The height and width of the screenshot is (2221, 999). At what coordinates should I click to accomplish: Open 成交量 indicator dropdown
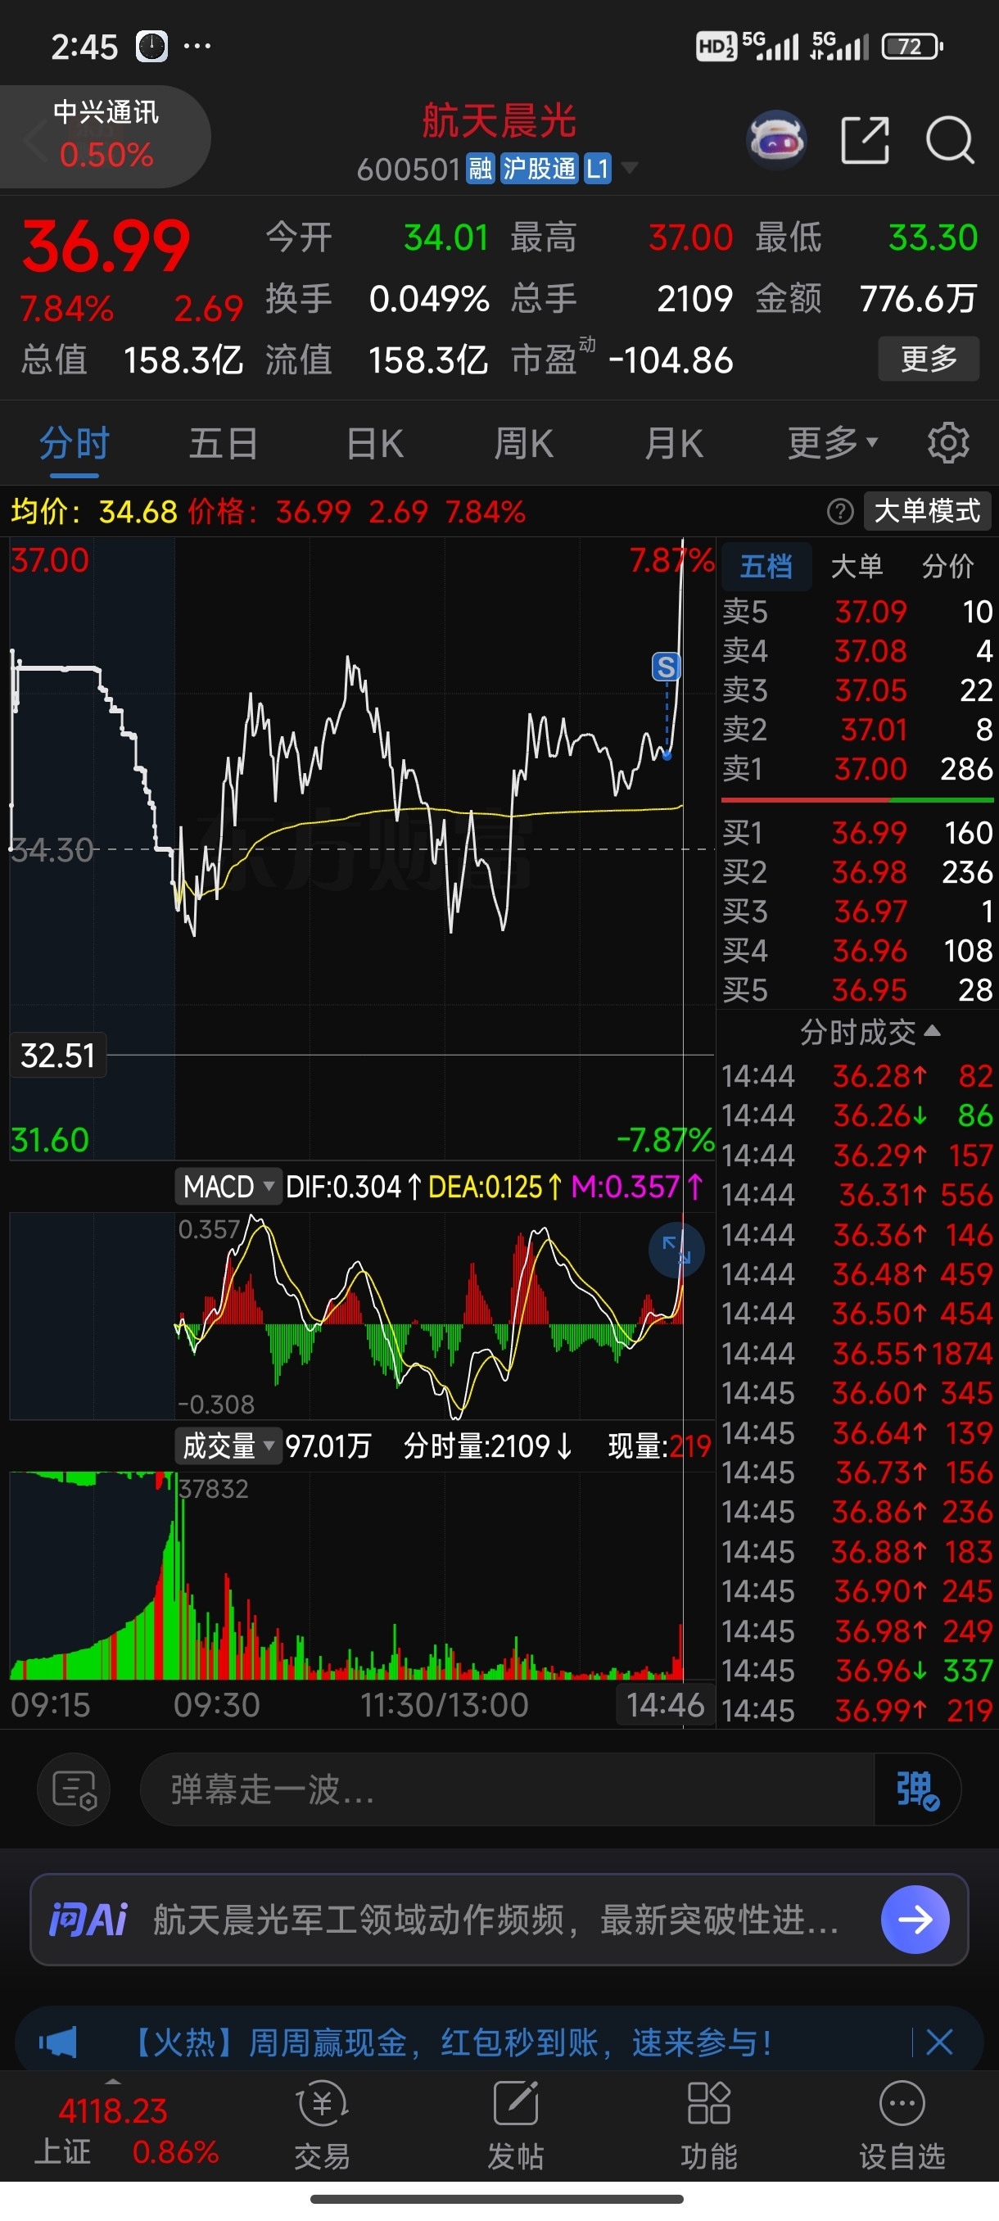pyautogui.click(x=228, y=1445)
